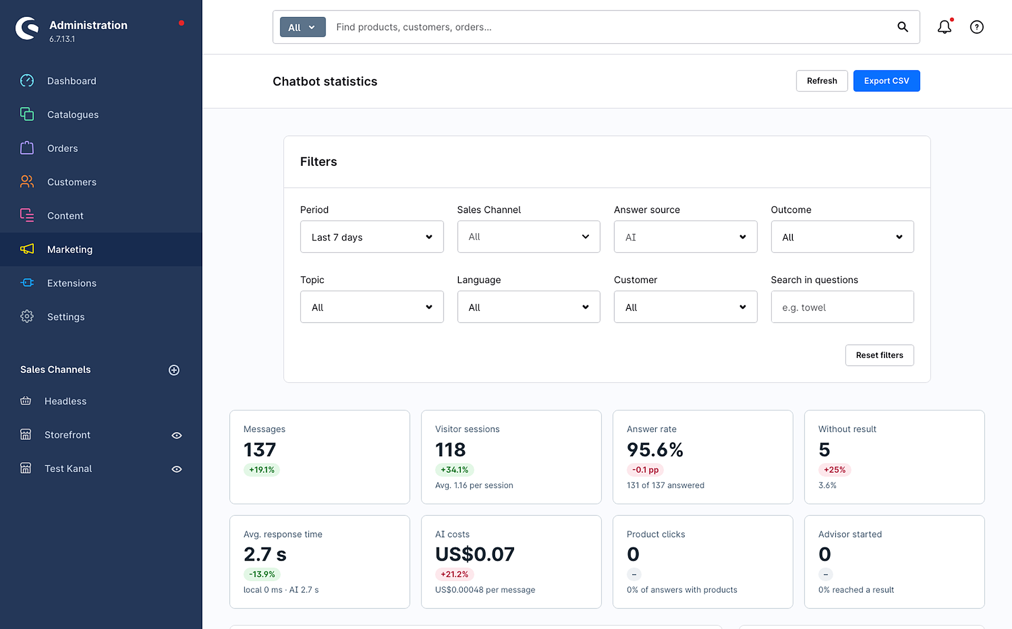Click the Content layout icon
Screen dimensions: 1012x629
pos(27,215)
